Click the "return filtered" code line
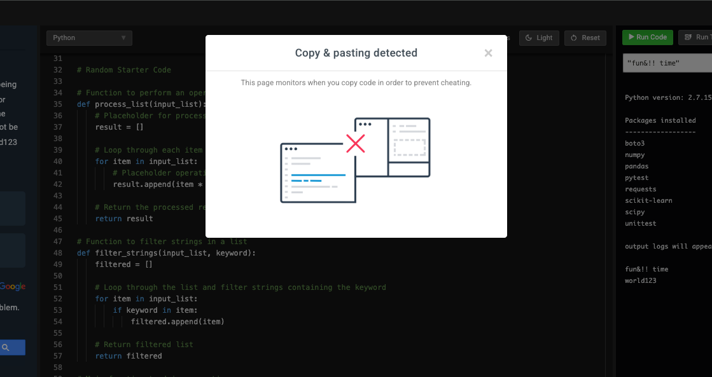 click(x=129, y=356)
